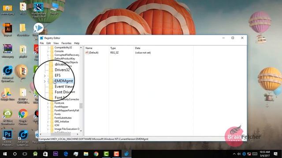This screenshot has height=158, width=282.
Task: Open the banner.png desktop file
Action: point(7,10)
